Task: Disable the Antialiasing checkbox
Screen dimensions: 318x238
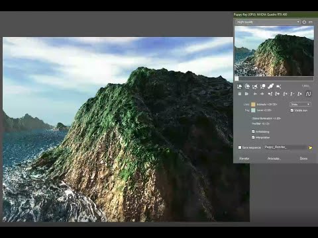Action: tap(253, 132)
